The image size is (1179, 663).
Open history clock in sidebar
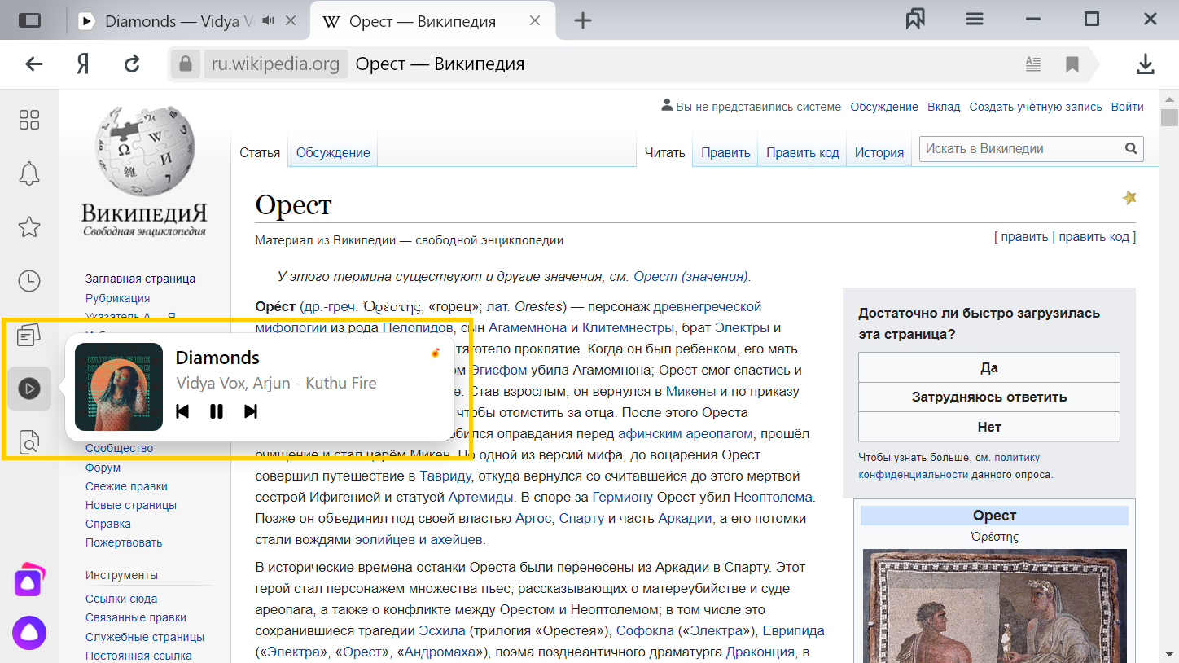pos(29,281)
